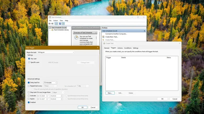Select Task Scheduler Library tree item

(x=61, y=30)
